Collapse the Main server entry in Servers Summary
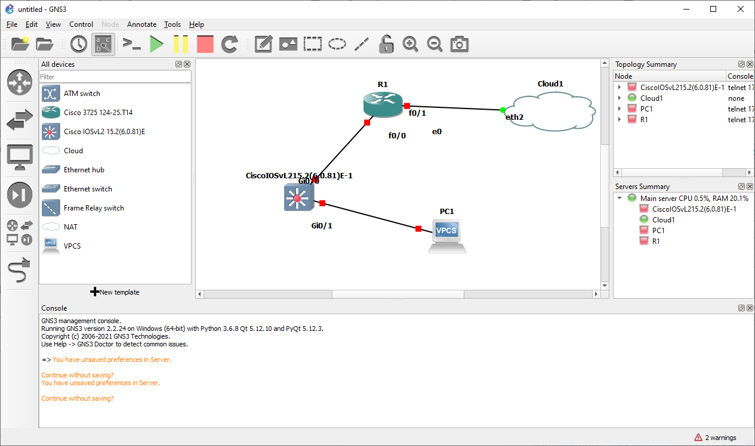This screenshot has height=446, width=755. click(620, 198)
